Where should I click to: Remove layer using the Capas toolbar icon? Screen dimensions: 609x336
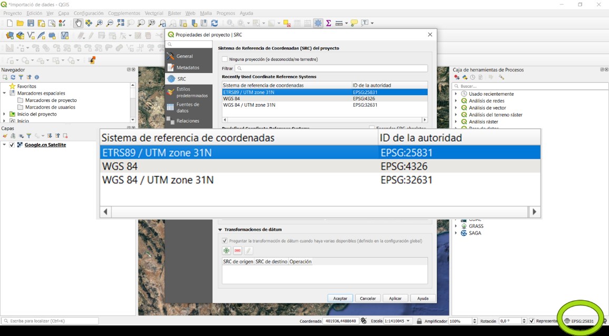[x=65, y=136]
